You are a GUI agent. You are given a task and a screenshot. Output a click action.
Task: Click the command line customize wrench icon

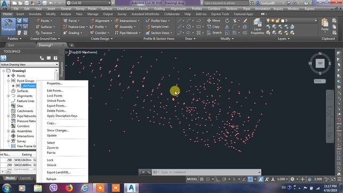(149, 172)
